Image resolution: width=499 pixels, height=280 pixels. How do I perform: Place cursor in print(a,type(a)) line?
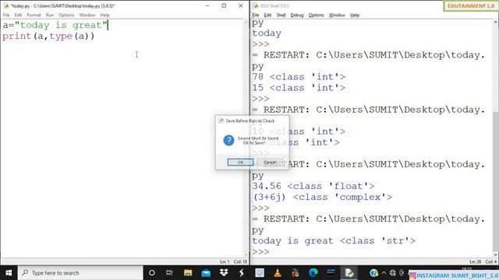click(48, 37)
